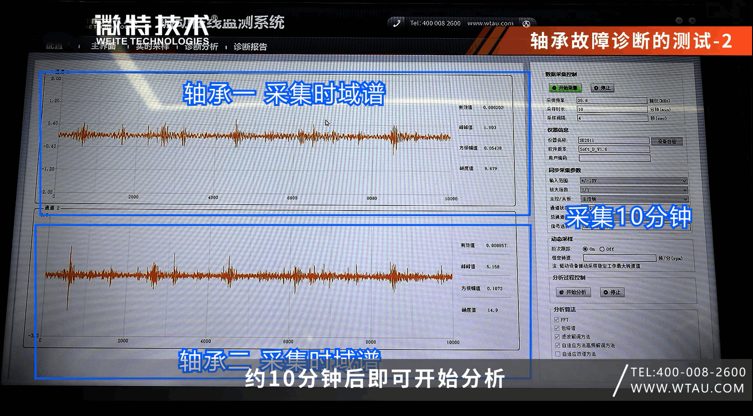
Task: Click the 采样频率 input field showing 25.6
Action: click(x=611, y=101)
